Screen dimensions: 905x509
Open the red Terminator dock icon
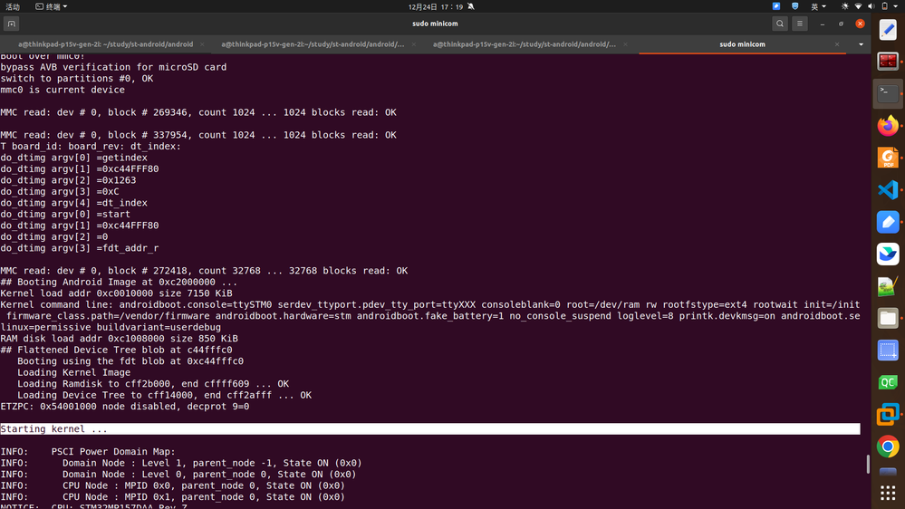point(888,62)
